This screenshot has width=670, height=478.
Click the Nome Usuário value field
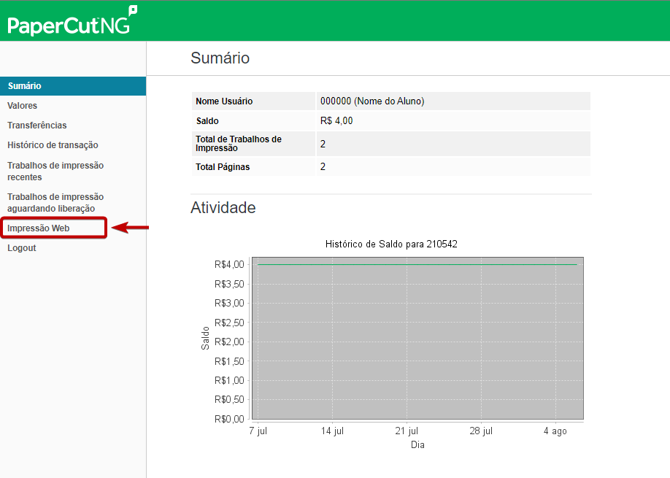point(372,101)
